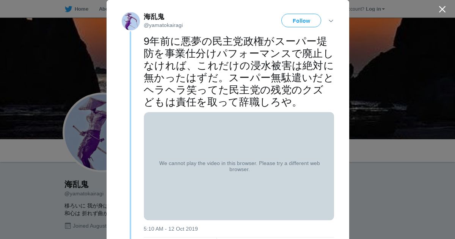Open the large profile picture behind the overlay
Image resolution: width=455 pixels, height=239 pixels.
click(x=85, y=133)
